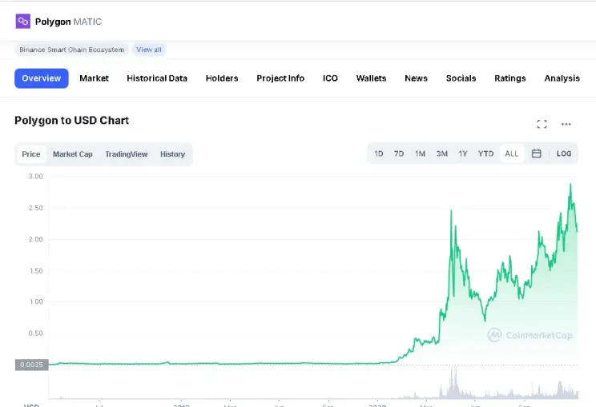Click the peak of the green price line
Screen dimensions: 596x407
[570, 185]
